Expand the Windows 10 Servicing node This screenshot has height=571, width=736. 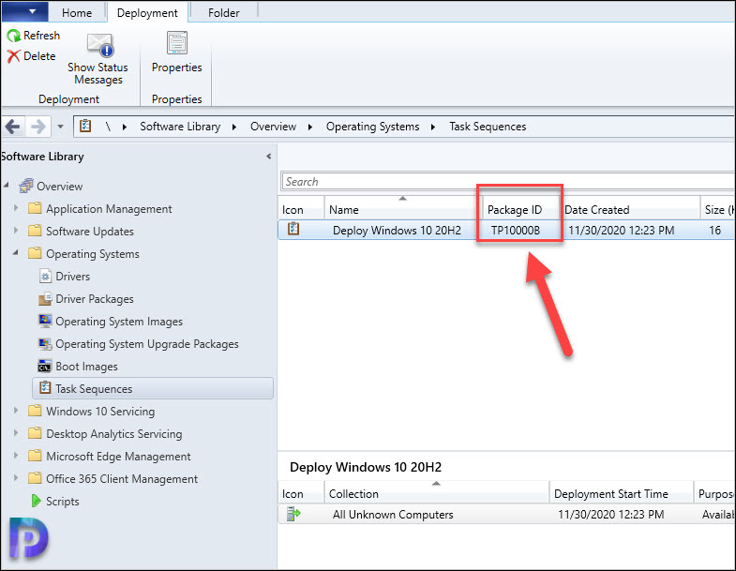point(16,411)
